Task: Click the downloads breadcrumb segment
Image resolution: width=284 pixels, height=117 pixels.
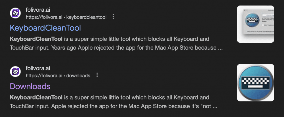Action: pos(78,75)
